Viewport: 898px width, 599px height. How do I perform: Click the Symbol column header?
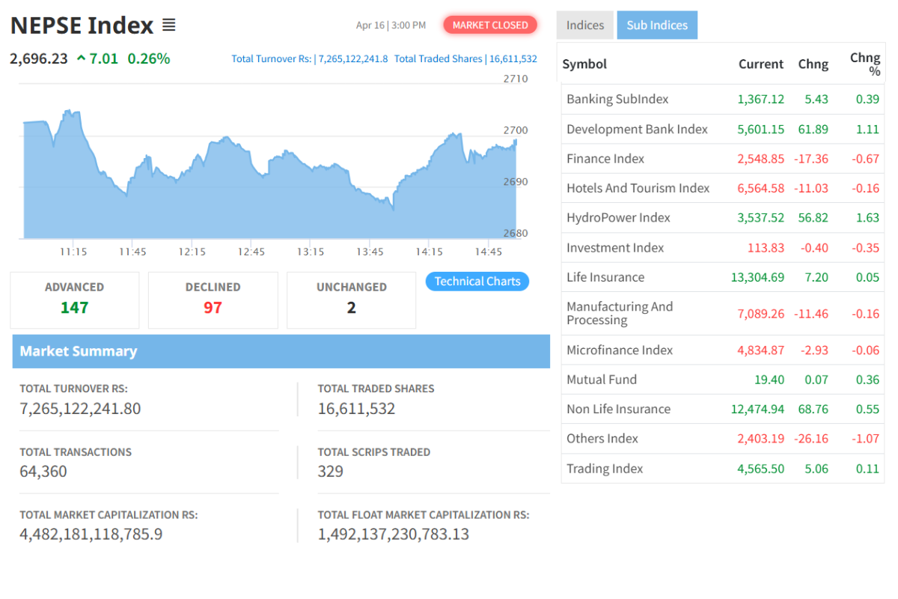pyautogui.click(x=584, y=64)
